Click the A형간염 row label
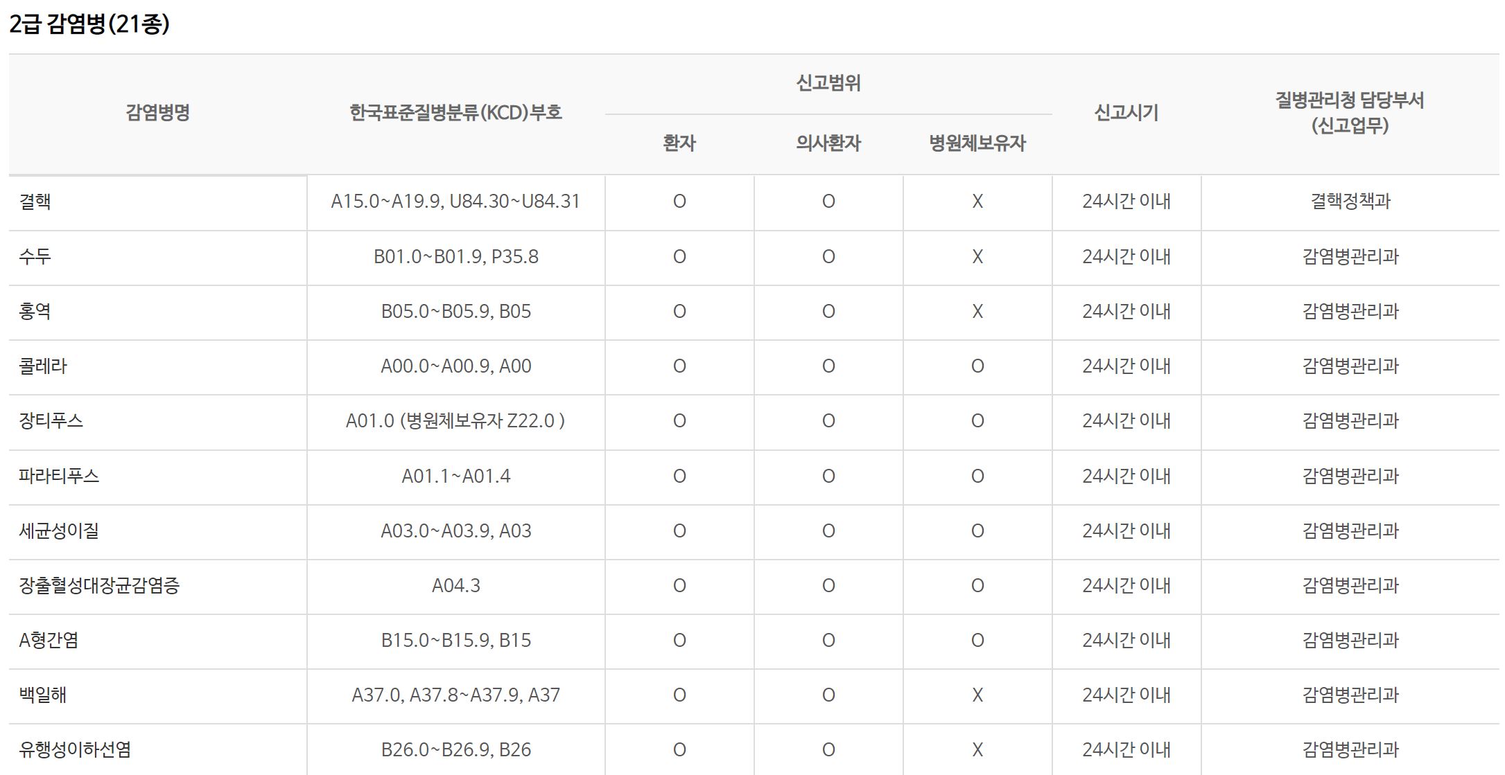The image size is (1505, 775). click(49, 640)
